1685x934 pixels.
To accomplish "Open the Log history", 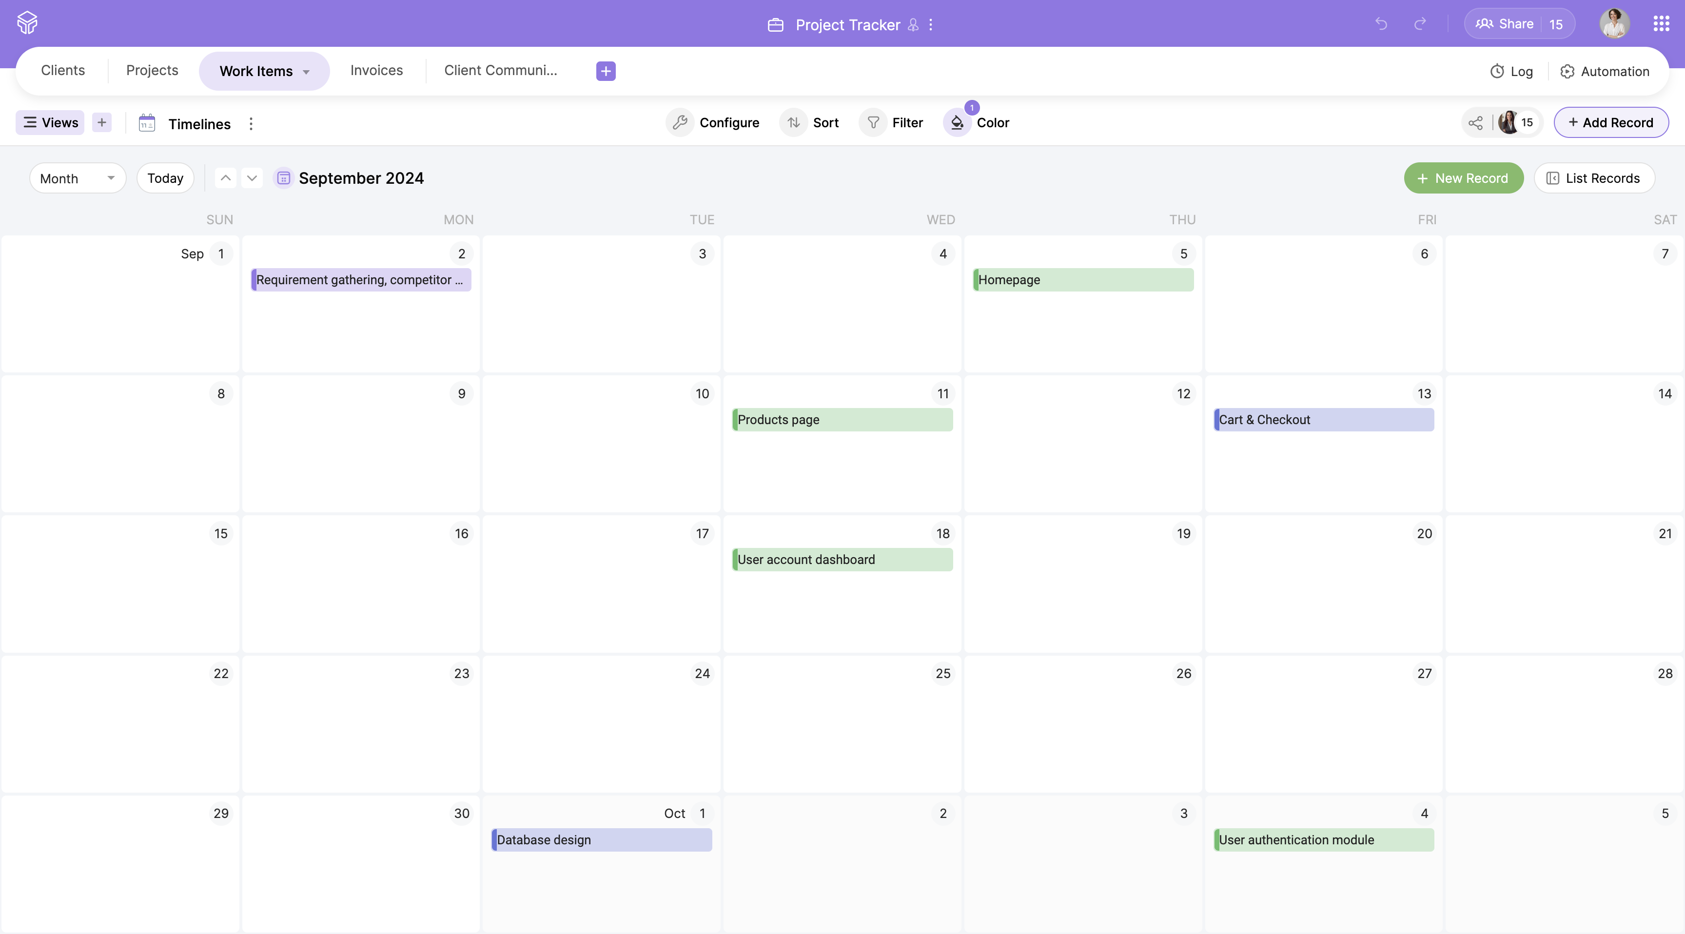I will pyautogui.click(x=1511, y=71).
